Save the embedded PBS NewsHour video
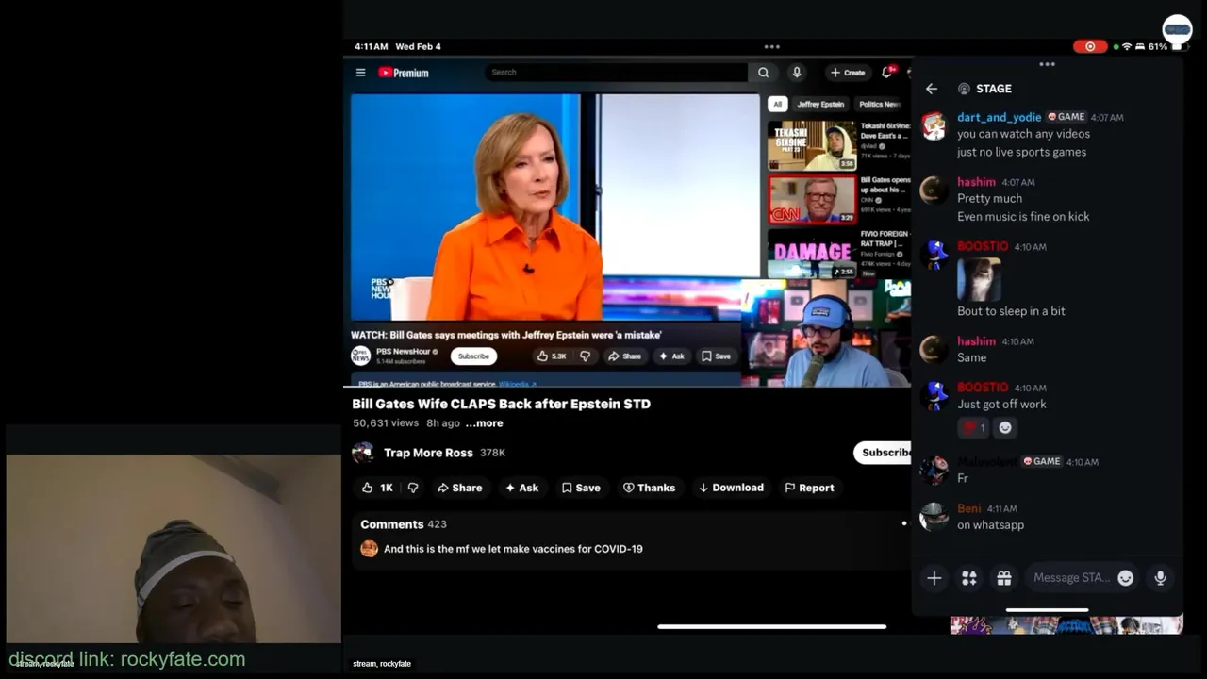1207x679 pixels. click(716, 356)
